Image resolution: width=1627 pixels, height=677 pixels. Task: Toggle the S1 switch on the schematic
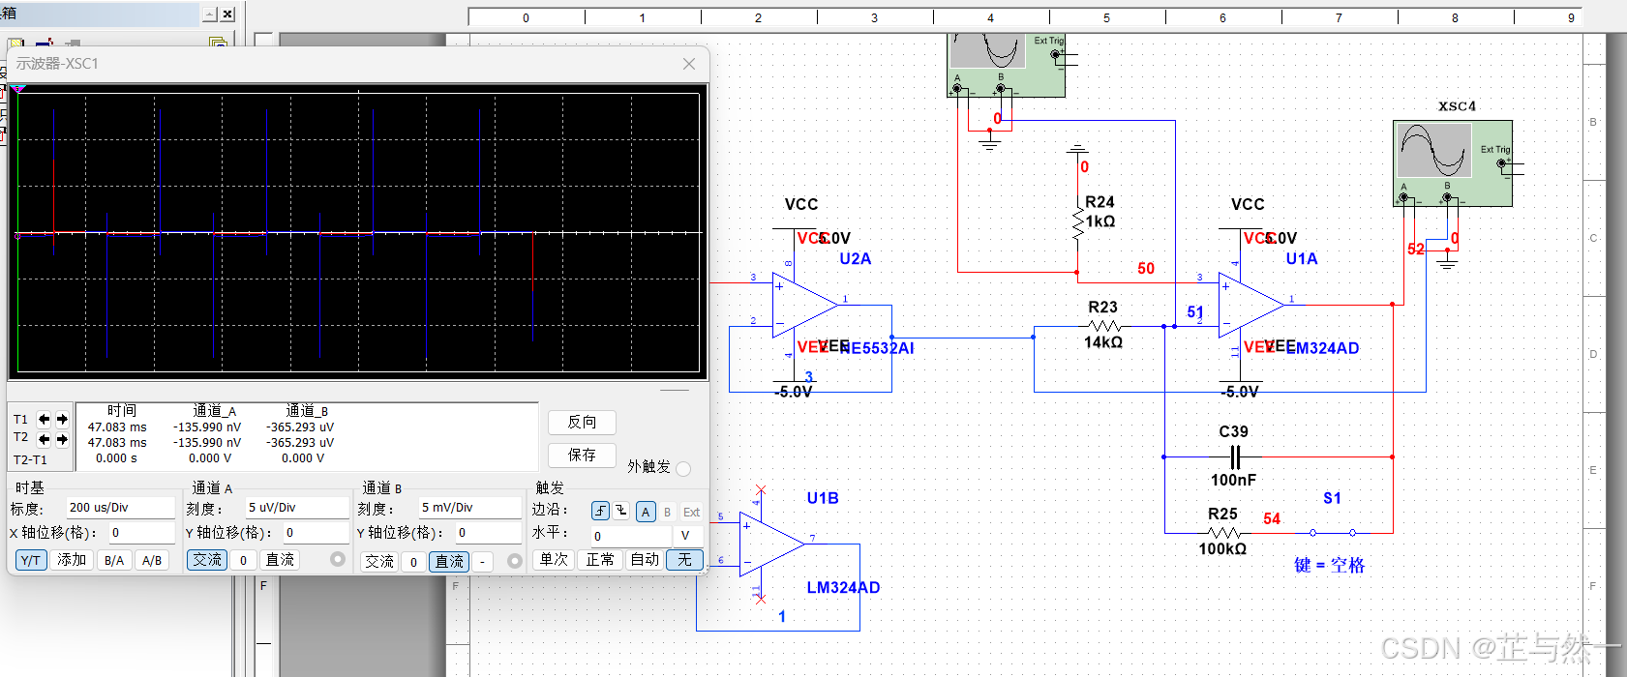click(1333, 532)
